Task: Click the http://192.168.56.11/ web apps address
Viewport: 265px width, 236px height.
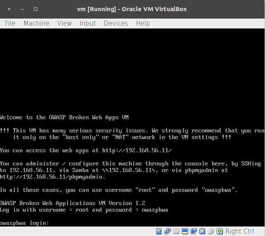Action: pos(137,150)
